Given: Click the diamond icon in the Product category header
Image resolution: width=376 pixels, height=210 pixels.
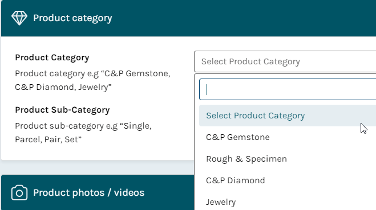Looking at the screenshot, I should coord(19,18).
